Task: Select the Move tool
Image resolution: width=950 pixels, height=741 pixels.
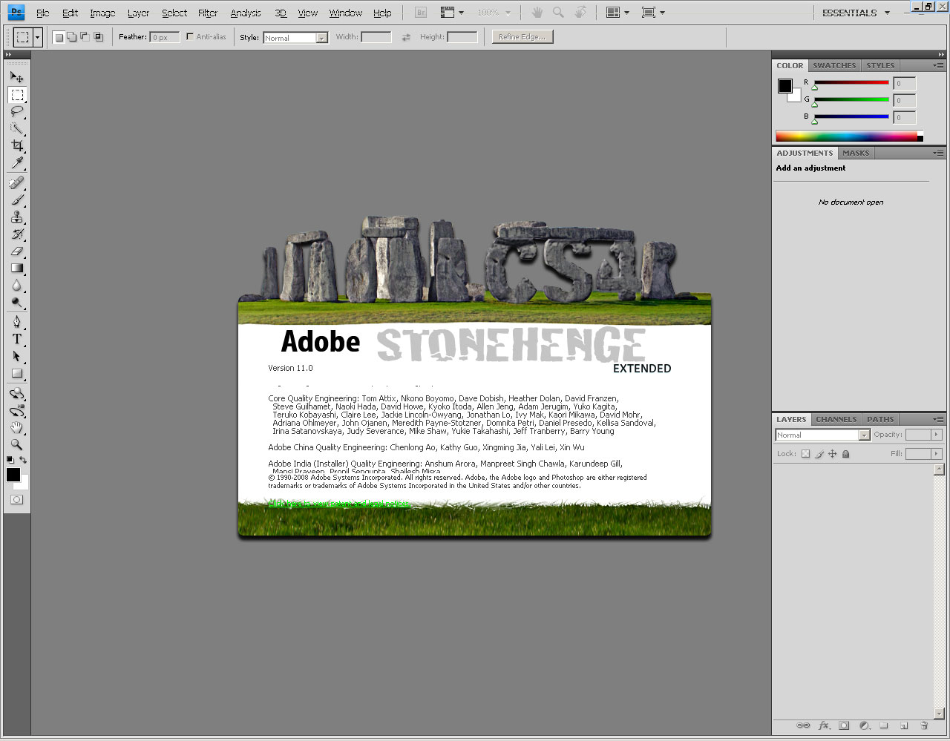Action: pyautogui.click(x=16, y=76)
